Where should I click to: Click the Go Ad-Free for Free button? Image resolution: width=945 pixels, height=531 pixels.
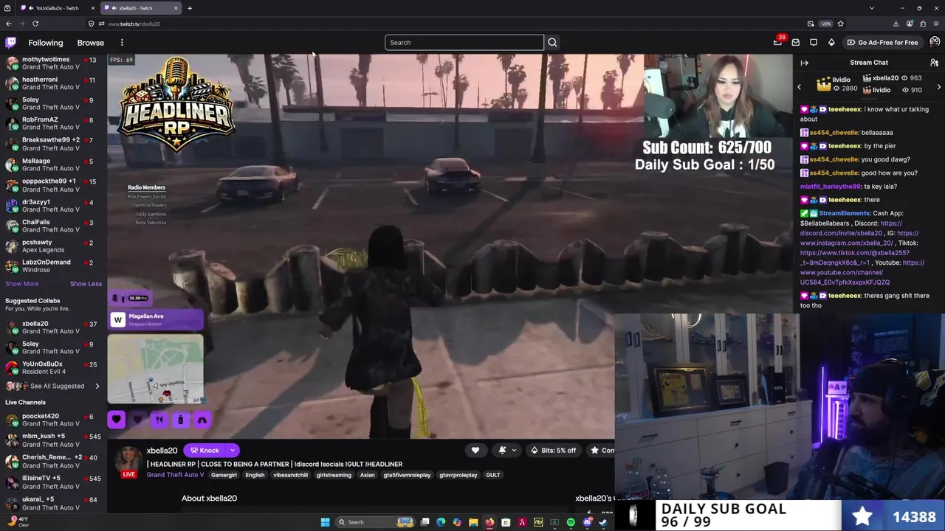(882, 42)
